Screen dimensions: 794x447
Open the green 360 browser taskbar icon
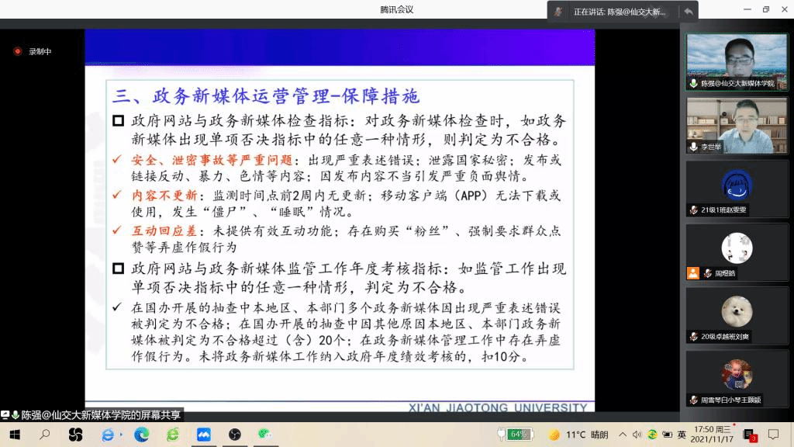pyautogui.click(x=172, y=435)
